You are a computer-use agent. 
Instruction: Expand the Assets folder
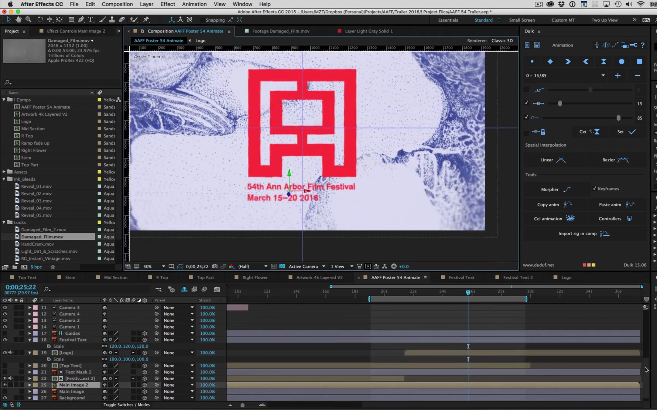click(4, 172)
